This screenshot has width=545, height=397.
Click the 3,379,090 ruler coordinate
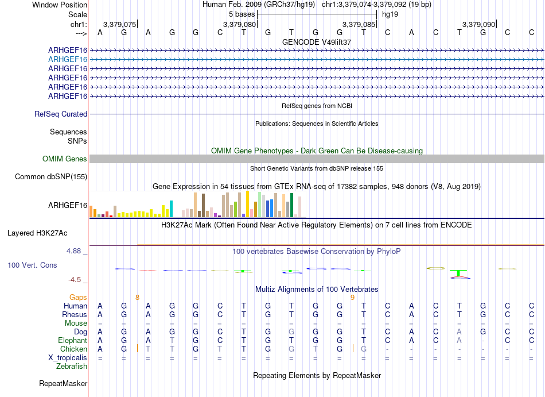(478, 24)
